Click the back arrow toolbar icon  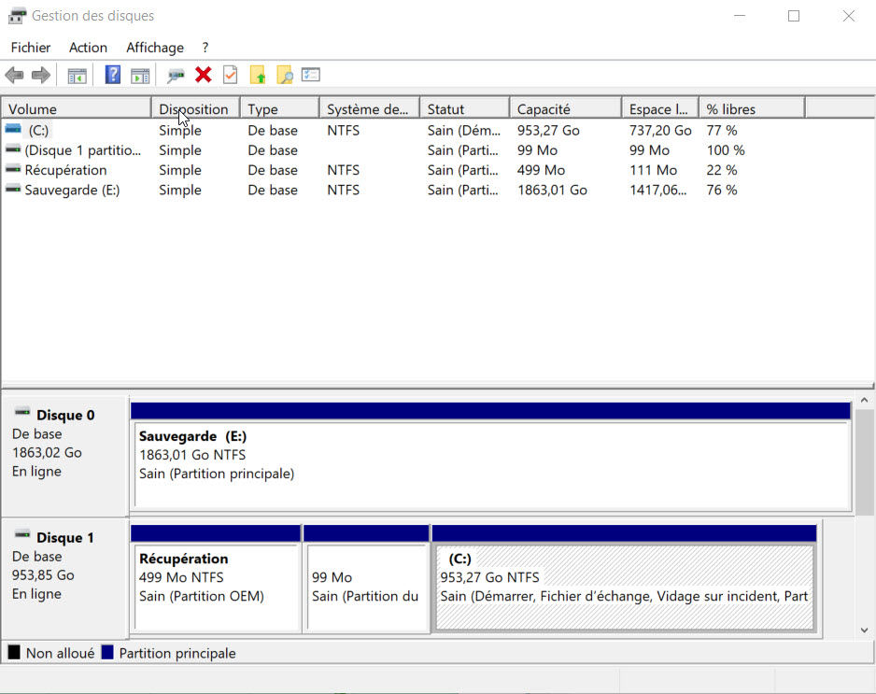(14, 76)
